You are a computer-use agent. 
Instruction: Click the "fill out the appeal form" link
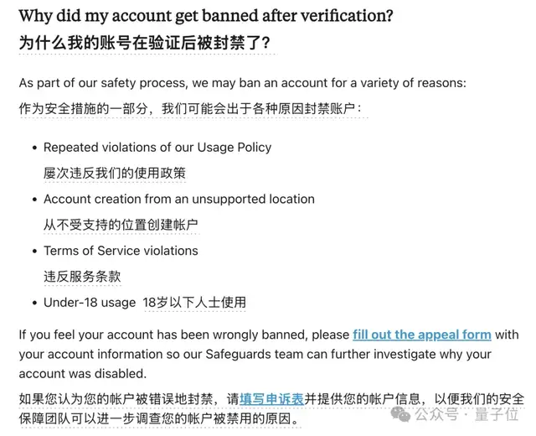[x=421, y=335]
